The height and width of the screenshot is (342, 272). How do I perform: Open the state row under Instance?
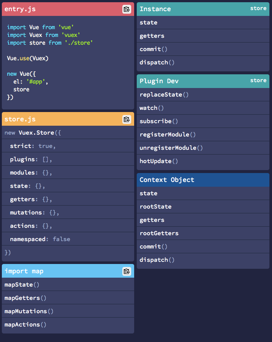pos(203,23)
